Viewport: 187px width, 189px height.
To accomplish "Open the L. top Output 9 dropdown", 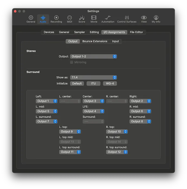I will pos(70,132).
